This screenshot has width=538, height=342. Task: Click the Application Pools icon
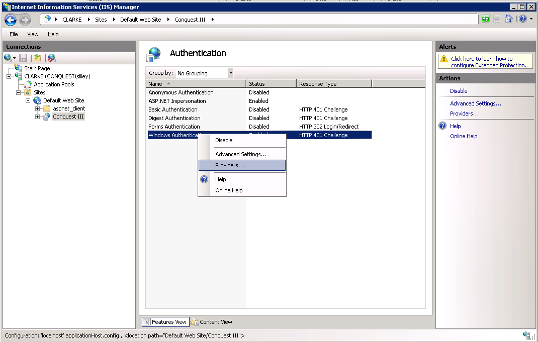[28, 84]
